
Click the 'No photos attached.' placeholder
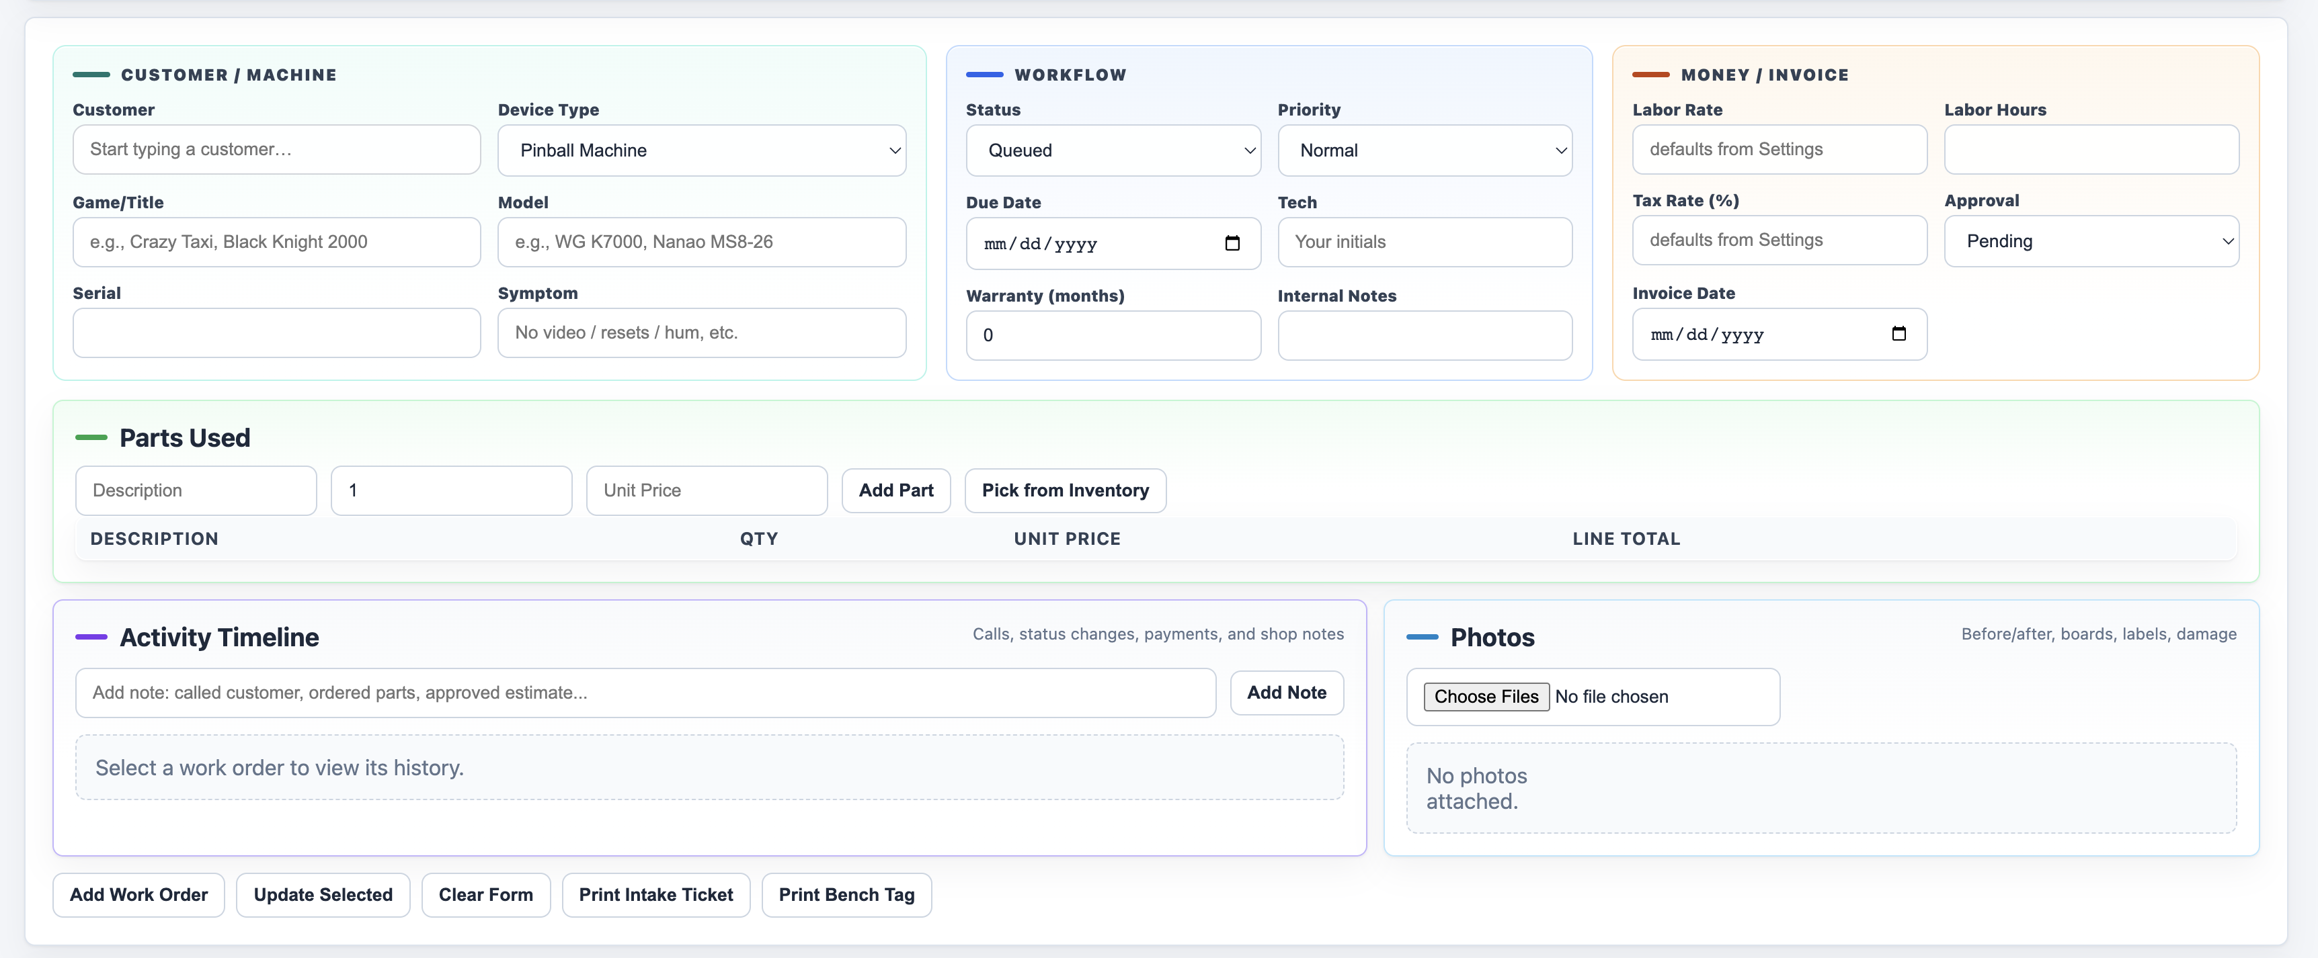[x=1476, y=788]
